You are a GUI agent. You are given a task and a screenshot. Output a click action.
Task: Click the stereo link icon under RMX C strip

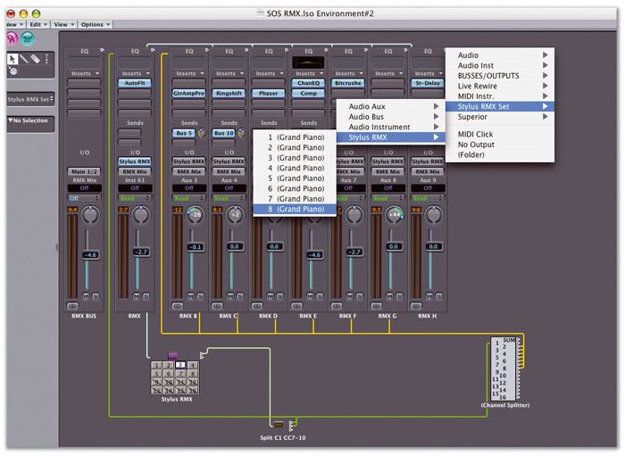(x=217, y=306)
